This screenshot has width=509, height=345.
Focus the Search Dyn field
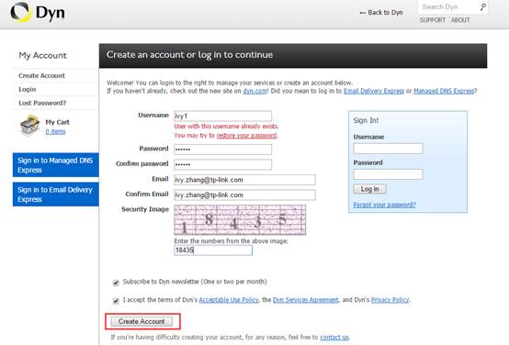tap(448, 6)
